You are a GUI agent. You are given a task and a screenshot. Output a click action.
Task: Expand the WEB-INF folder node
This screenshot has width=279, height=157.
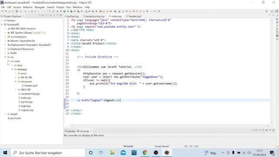16,90
